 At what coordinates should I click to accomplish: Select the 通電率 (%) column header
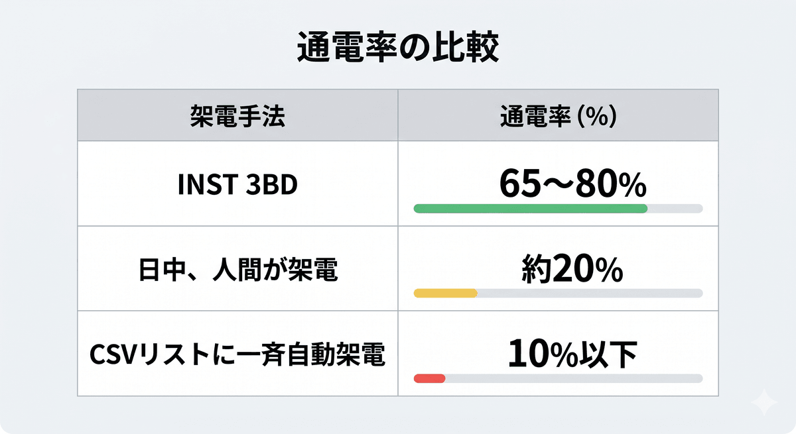tap(558, 114)
